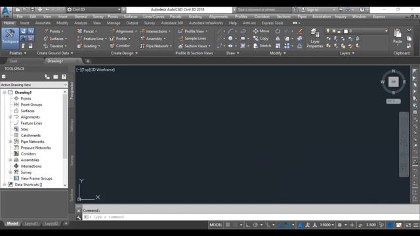The image size is (420, 236).
Task: Open Layer Properties manager
Action: pos(315,38)
